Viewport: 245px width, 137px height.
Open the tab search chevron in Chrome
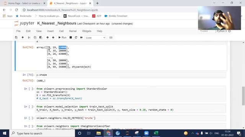coord(214,3)
